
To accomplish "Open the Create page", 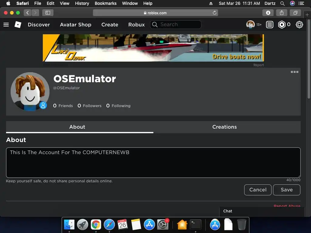I will [110, 25].
